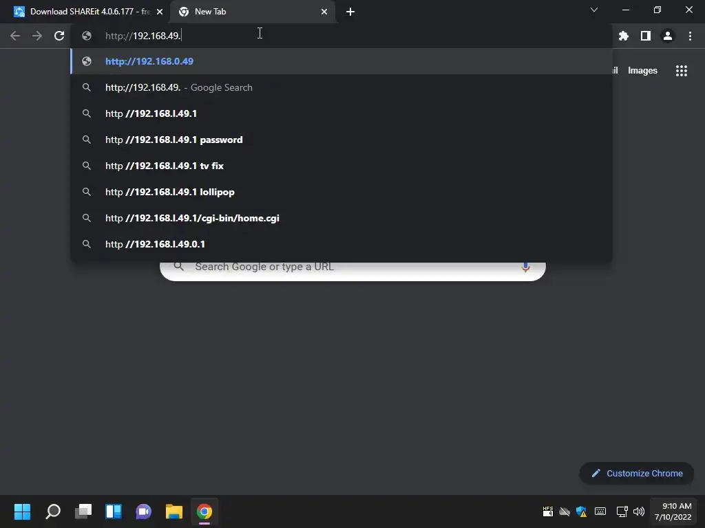Image resolution: width=705 pixels, height=528 pixels.
Task: Open Chrome's three-dot menu
Action: [690, 36]
